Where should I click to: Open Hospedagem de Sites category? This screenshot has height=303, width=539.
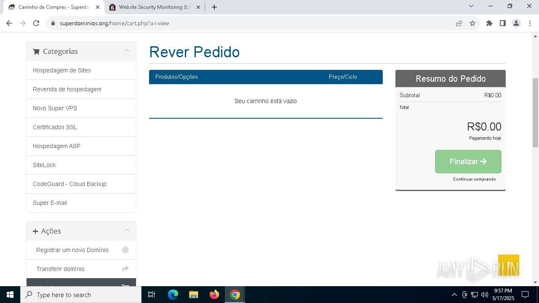81,70
